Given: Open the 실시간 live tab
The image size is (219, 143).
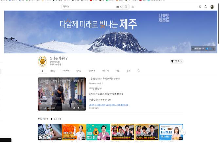Looking at the screenshot, I should click(79, 71).
